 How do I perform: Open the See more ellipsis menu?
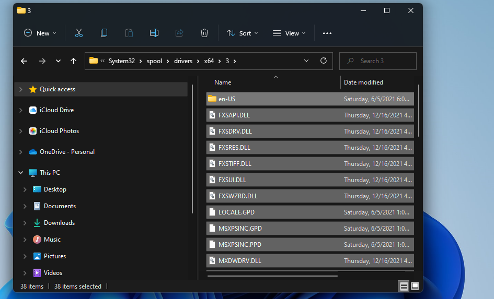[x=327, y=33]
